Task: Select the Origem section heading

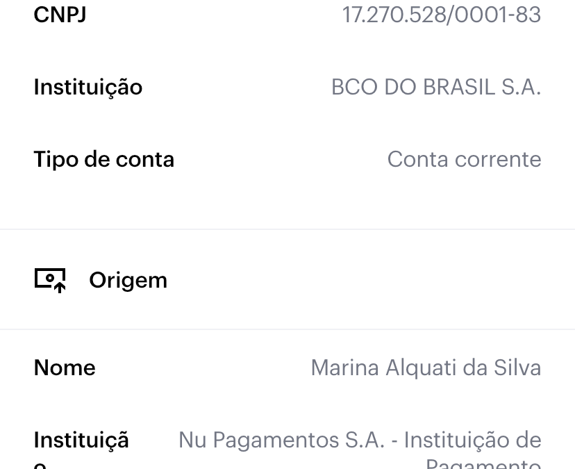Action: (128, 281)
